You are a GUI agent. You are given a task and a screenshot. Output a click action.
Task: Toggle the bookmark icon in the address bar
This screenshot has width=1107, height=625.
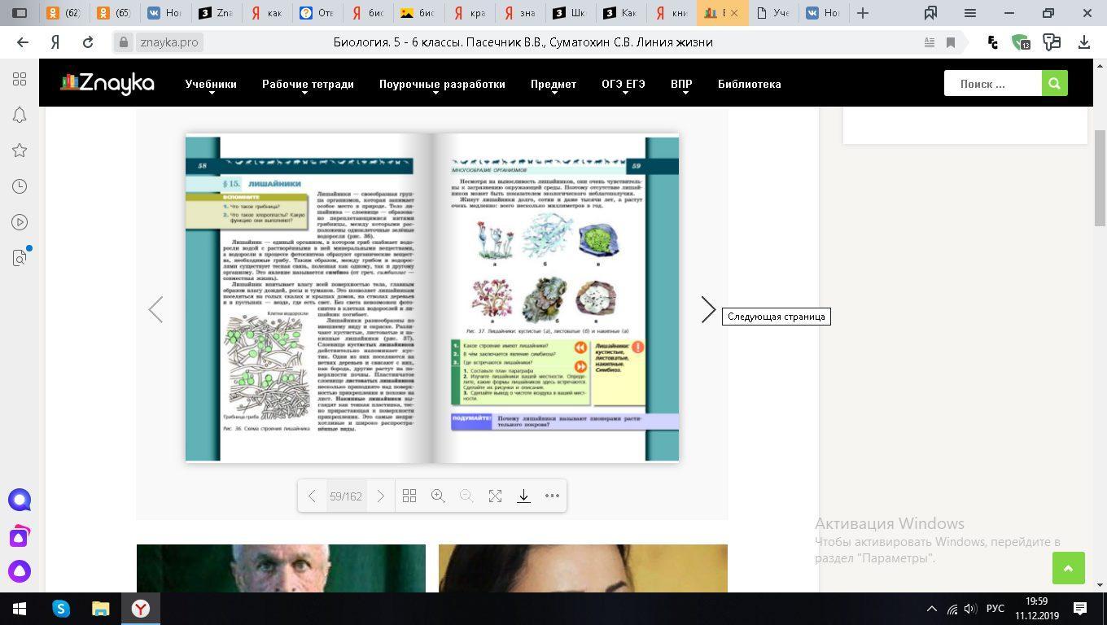[x=950, y=42]
